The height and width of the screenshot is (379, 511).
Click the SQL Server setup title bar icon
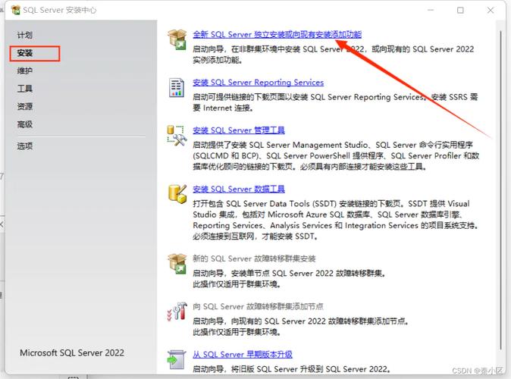tap(15, 10)
